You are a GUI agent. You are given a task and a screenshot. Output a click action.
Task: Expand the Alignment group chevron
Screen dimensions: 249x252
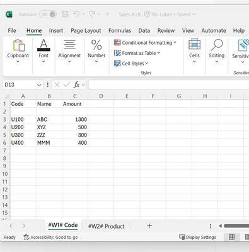69,62
